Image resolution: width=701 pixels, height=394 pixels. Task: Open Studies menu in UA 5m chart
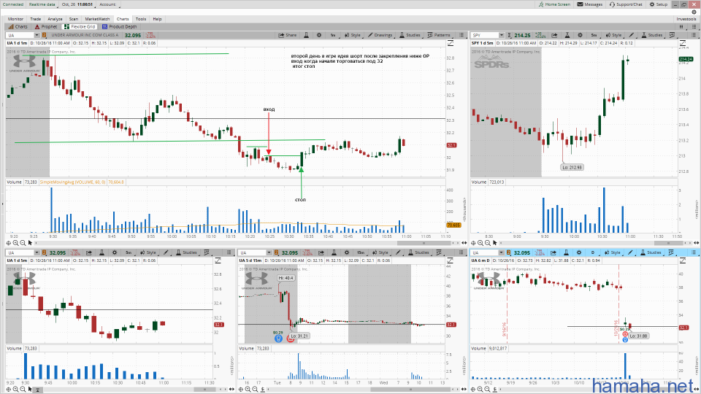point(186,252)
